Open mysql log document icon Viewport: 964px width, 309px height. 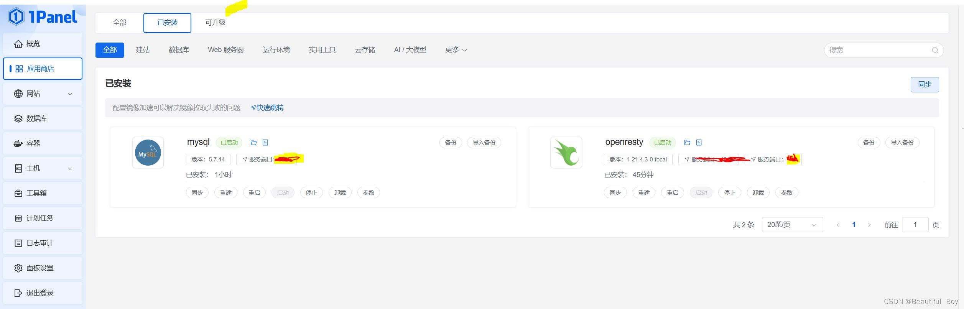(x=265, y=143)
